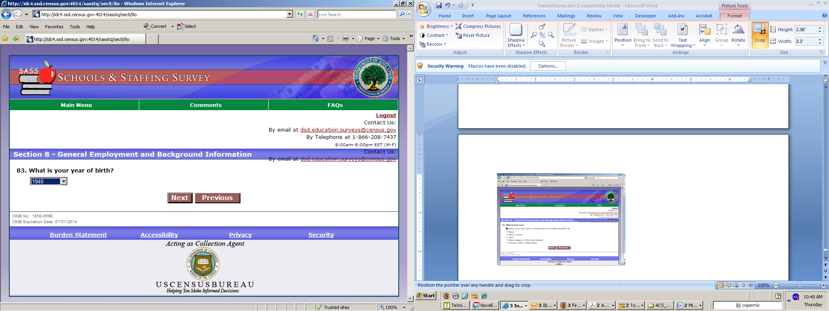829x311 pixels.
Task: Open the Word Office Button
Action: pyautogui.click(x=424, y=9)
